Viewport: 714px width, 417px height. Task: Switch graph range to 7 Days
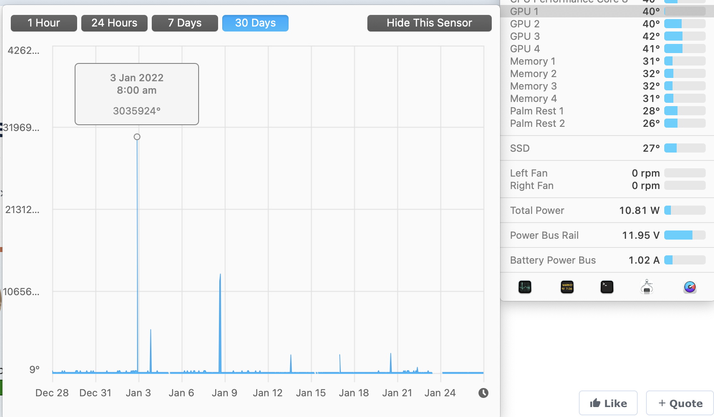pyautogui.click(x=185, y=23)
